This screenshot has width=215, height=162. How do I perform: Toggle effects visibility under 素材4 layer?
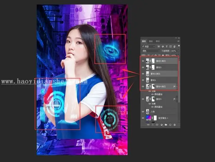pos(150,104)
